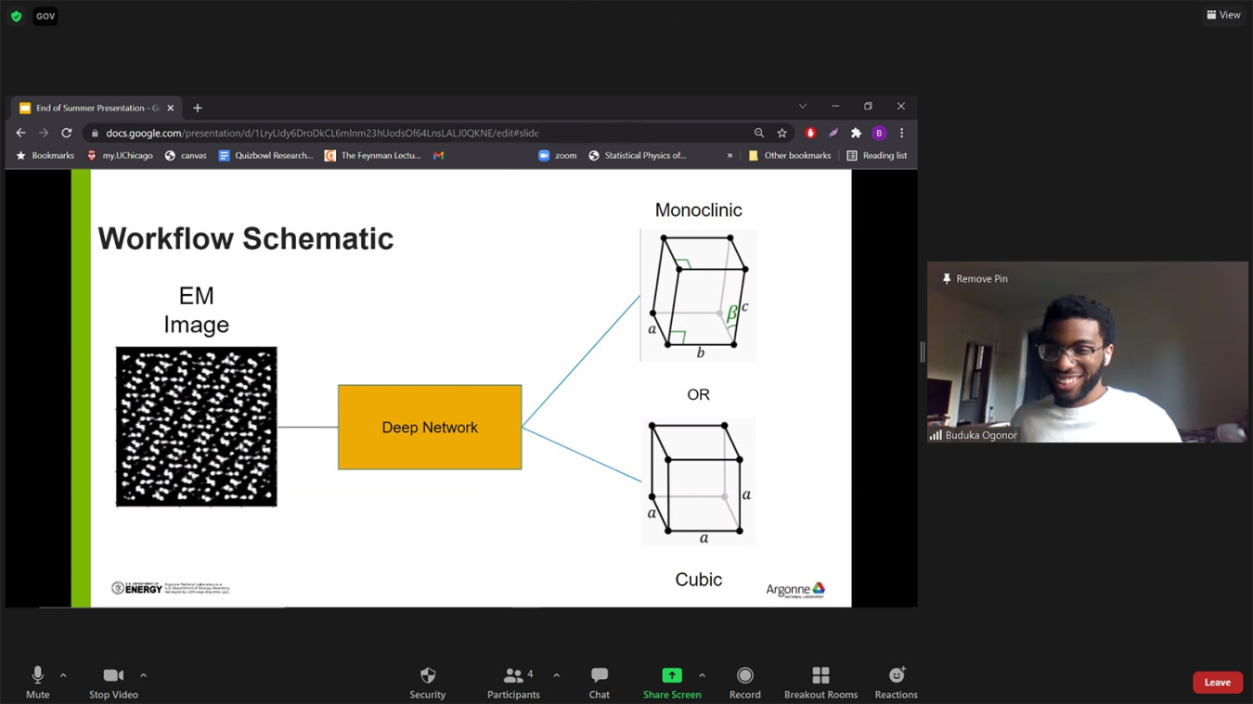Open Other bookmarks folder
This screenshot has height=704, width=1253.
click(789, 156)
